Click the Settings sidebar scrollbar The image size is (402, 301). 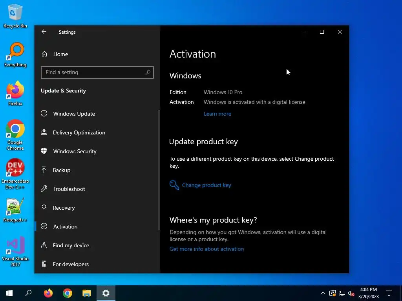(159, 170)
